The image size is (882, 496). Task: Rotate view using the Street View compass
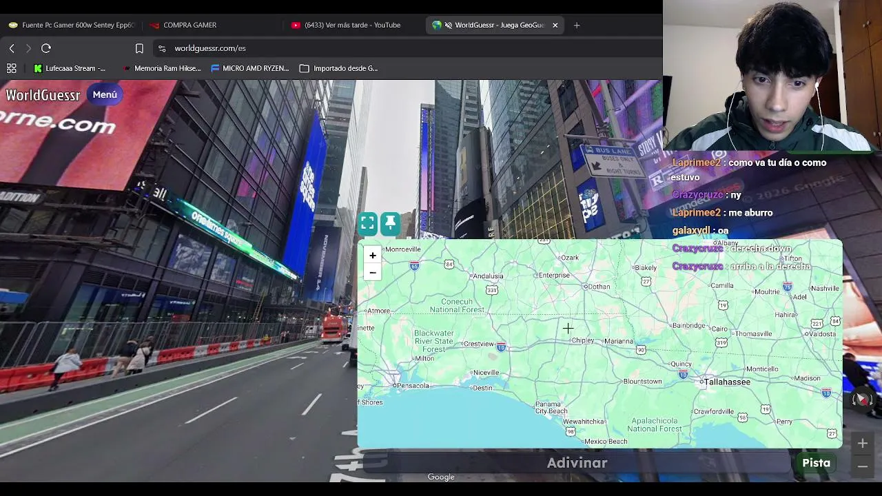862,400
